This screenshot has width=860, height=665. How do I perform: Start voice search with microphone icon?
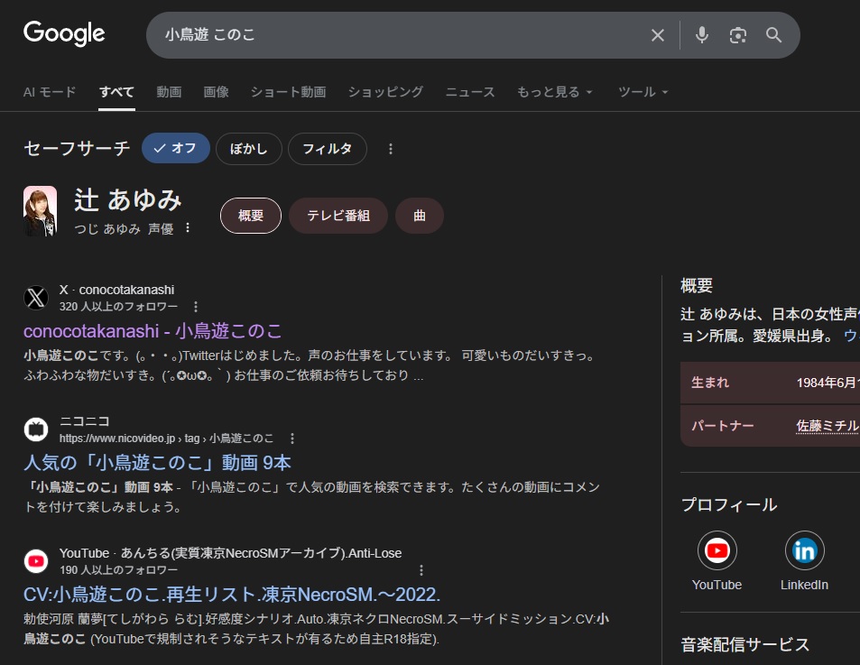(x=702, y=35)
